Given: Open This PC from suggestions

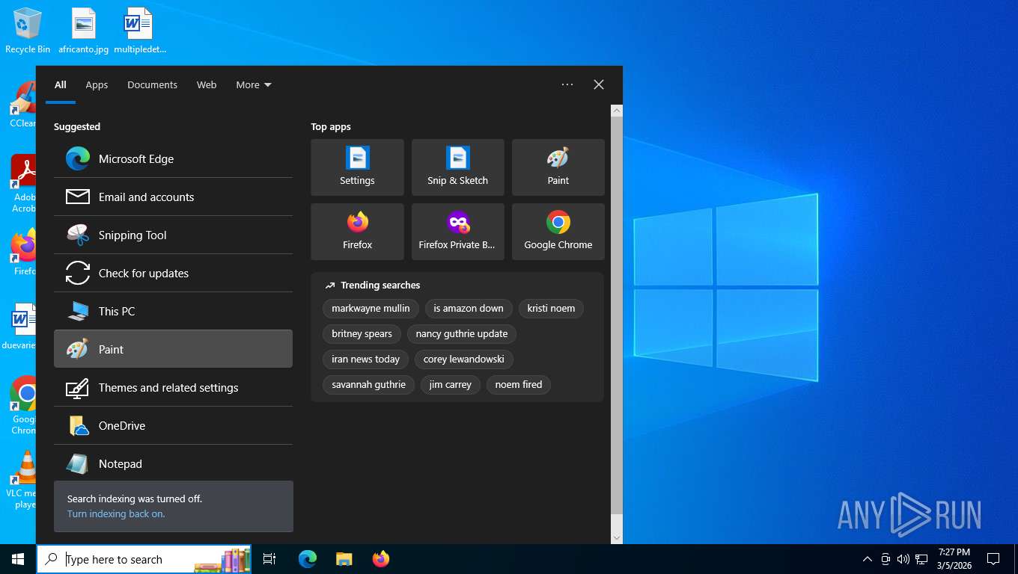Looking at the screenshot, I should pos(173,311).
